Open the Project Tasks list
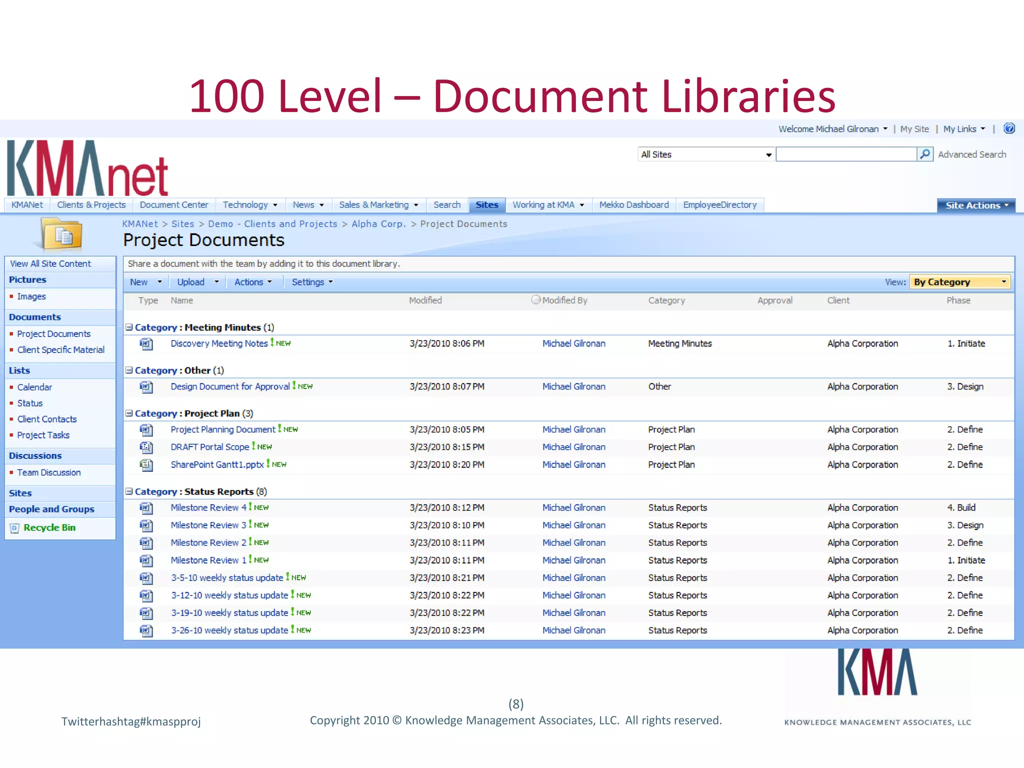The image size is (1024, 768). pos(43,435)
